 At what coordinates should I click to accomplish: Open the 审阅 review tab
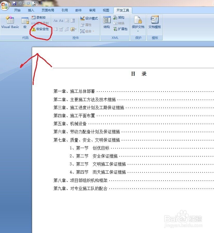[x=92, y=10]
